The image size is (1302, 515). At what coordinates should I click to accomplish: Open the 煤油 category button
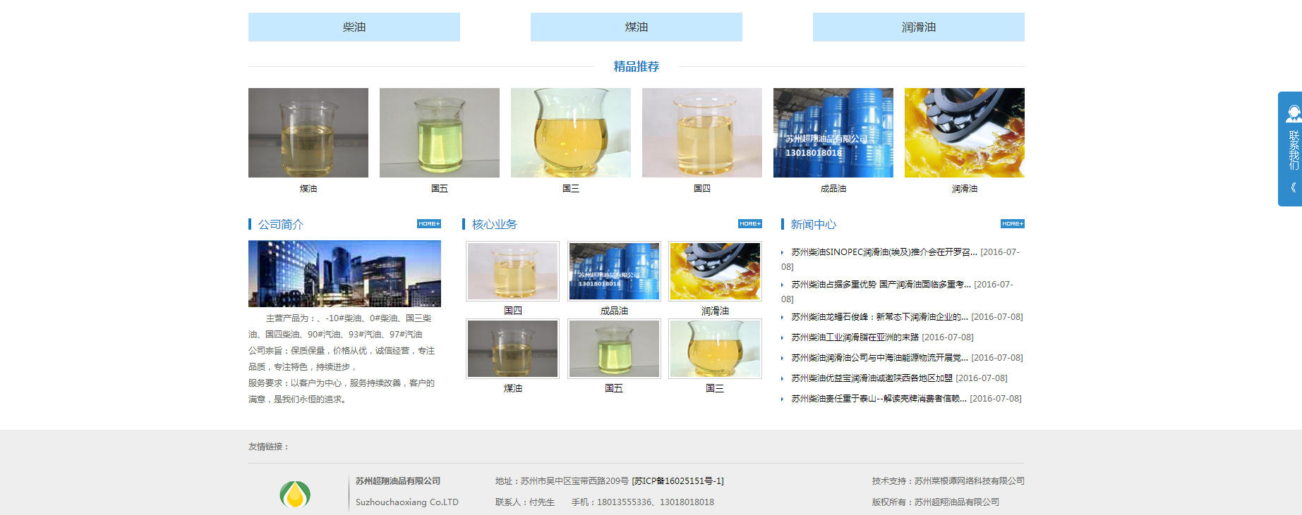coord(636,27)
